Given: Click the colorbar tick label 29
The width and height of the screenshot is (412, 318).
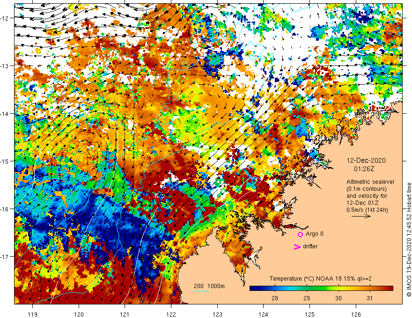Looking at the screenshot, I should tap(307, 298).
